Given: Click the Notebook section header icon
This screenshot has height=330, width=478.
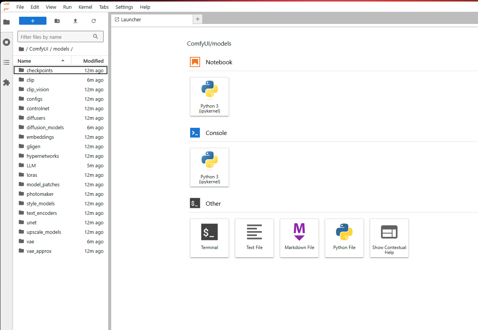Looking at the screenshot, I should click(x=195, y=62).
